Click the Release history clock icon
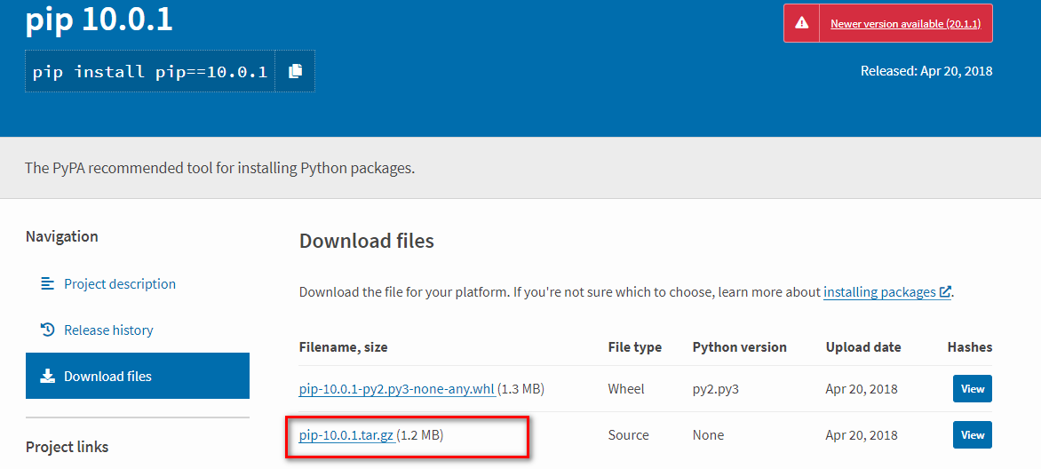Screen dimensions: 1041x469 47,330
